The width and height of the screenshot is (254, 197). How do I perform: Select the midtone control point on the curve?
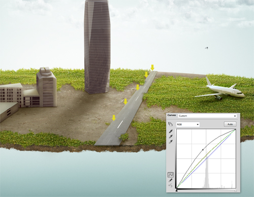click(x=203, y=150)
